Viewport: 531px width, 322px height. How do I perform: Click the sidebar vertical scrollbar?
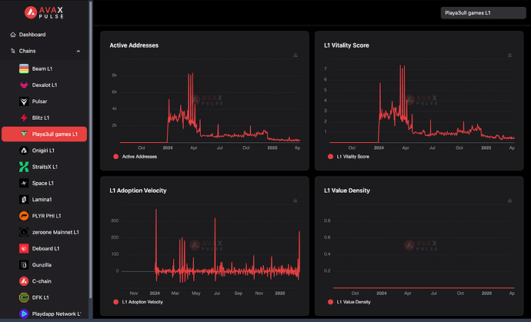(90, 150)
